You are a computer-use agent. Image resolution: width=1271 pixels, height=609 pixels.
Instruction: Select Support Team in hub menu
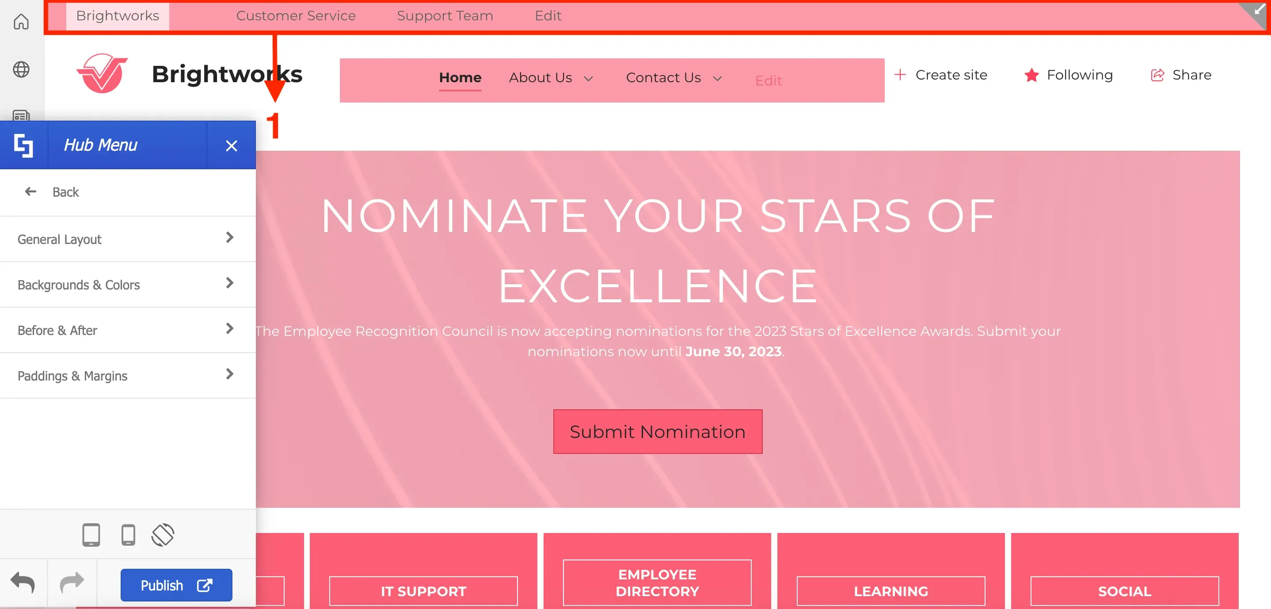(x=445, y=16)
